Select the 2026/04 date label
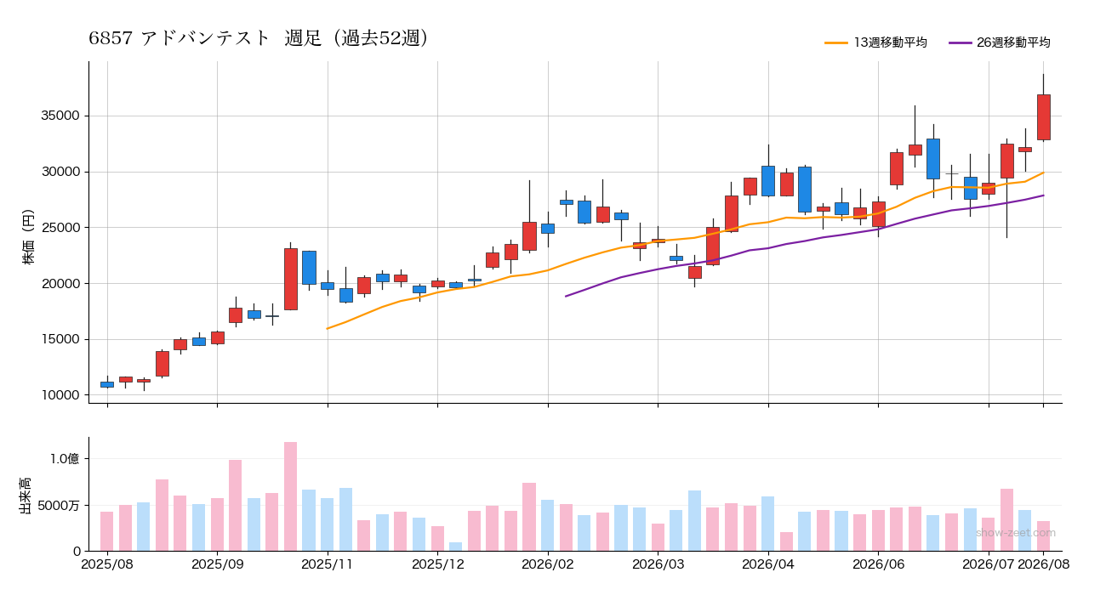Viewport: 1106px width, 612px height. [768, 563]
